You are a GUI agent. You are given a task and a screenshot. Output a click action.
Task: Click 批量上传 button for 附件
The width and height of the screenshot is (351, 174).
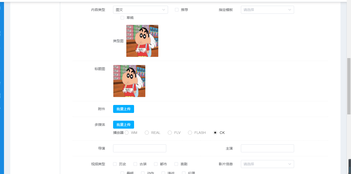[x=124, y=109]
